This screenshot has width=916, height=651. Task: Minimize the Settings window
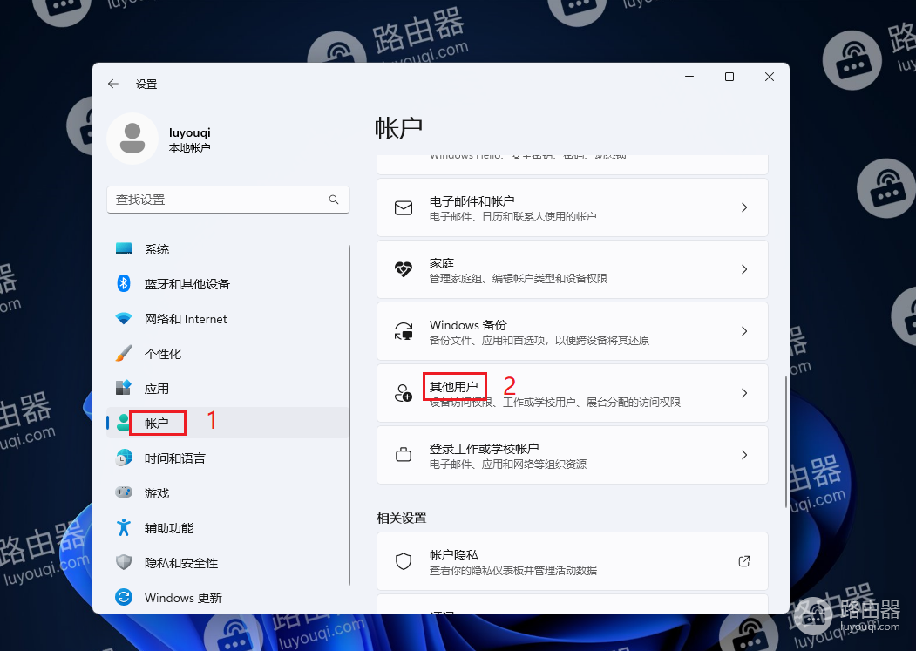point(689,77)
